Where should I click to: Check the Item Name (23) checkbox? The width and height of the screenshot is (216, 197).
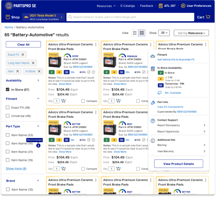tap(8, 135)
